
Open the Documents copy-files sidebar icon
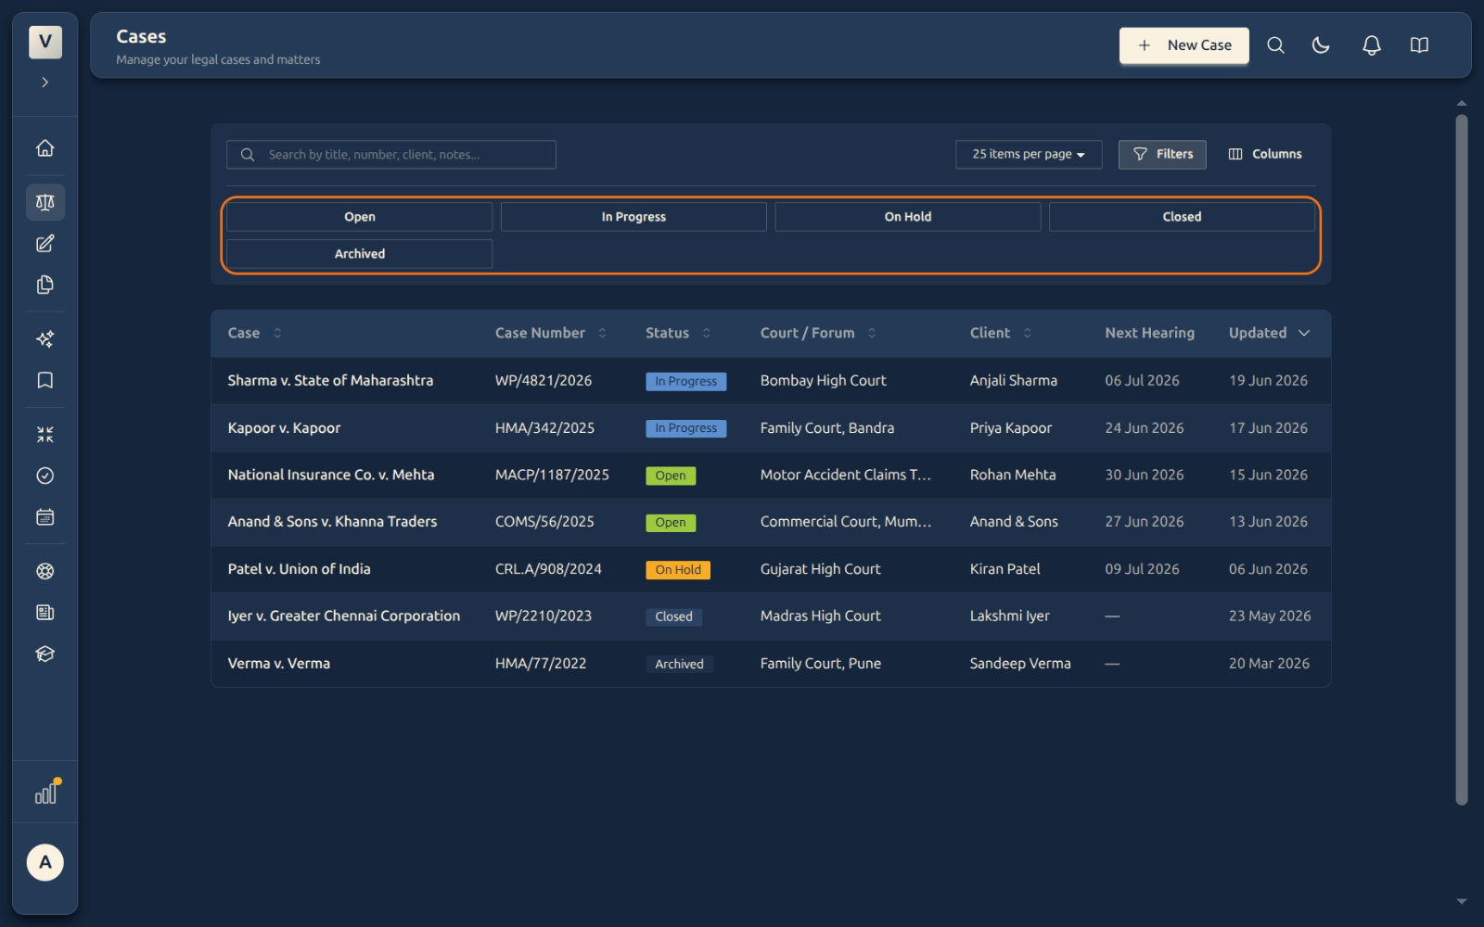tap(45, 285)
